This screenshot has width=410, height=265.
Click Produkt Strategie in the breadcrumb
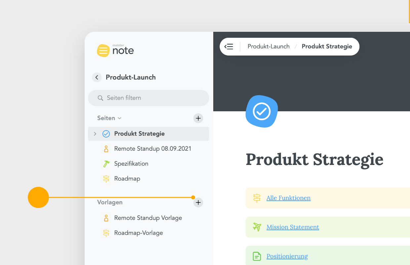[x=327, y=46]
